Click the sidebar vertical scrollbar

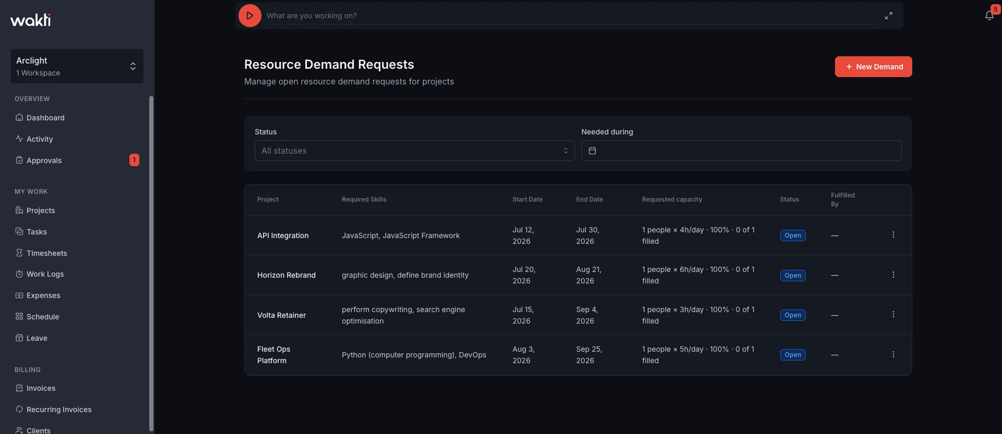[x=151, y=263]
